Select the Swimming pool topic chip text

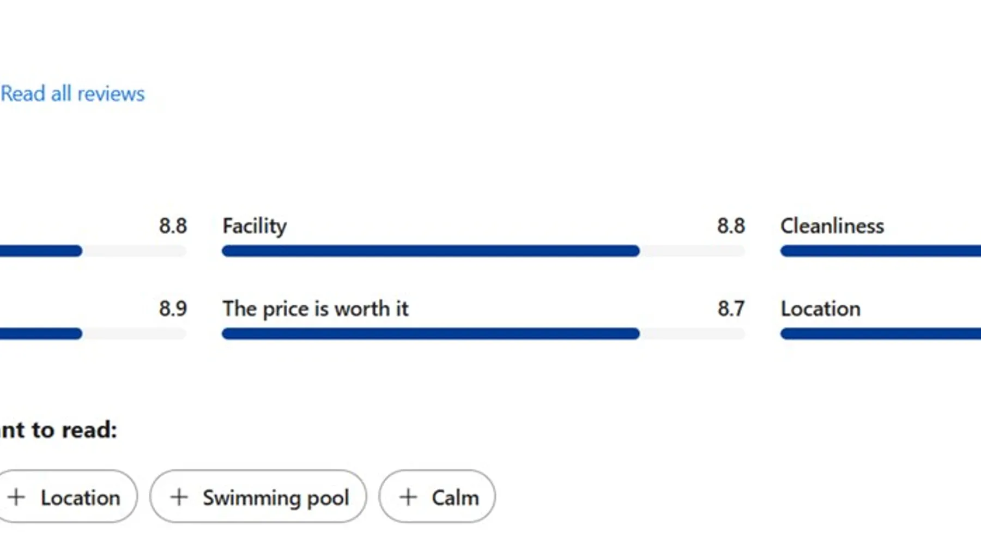point(276,498)
